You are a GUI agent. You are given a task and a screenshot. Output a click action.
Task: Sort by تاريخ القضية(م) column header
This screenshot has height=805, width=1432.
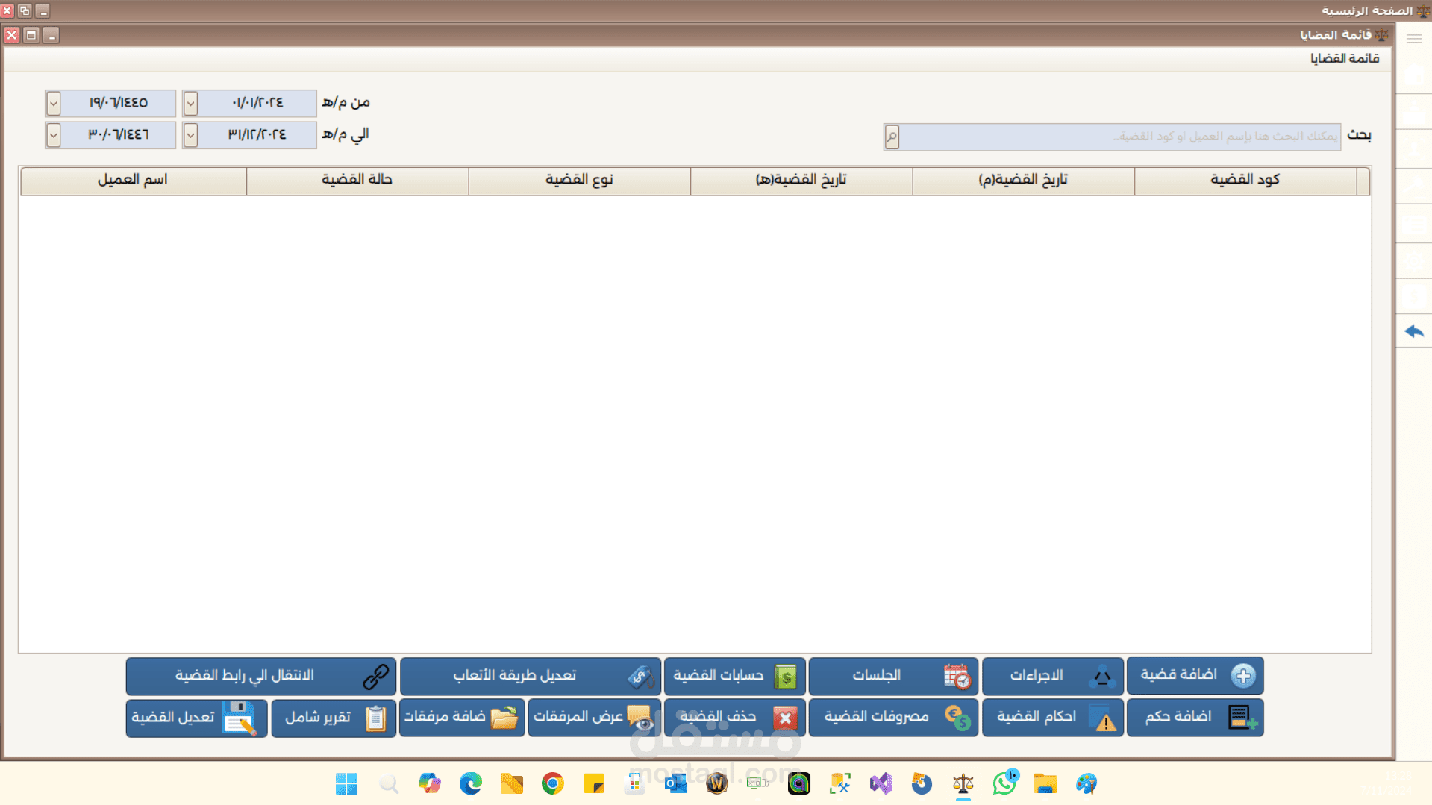1023,181
